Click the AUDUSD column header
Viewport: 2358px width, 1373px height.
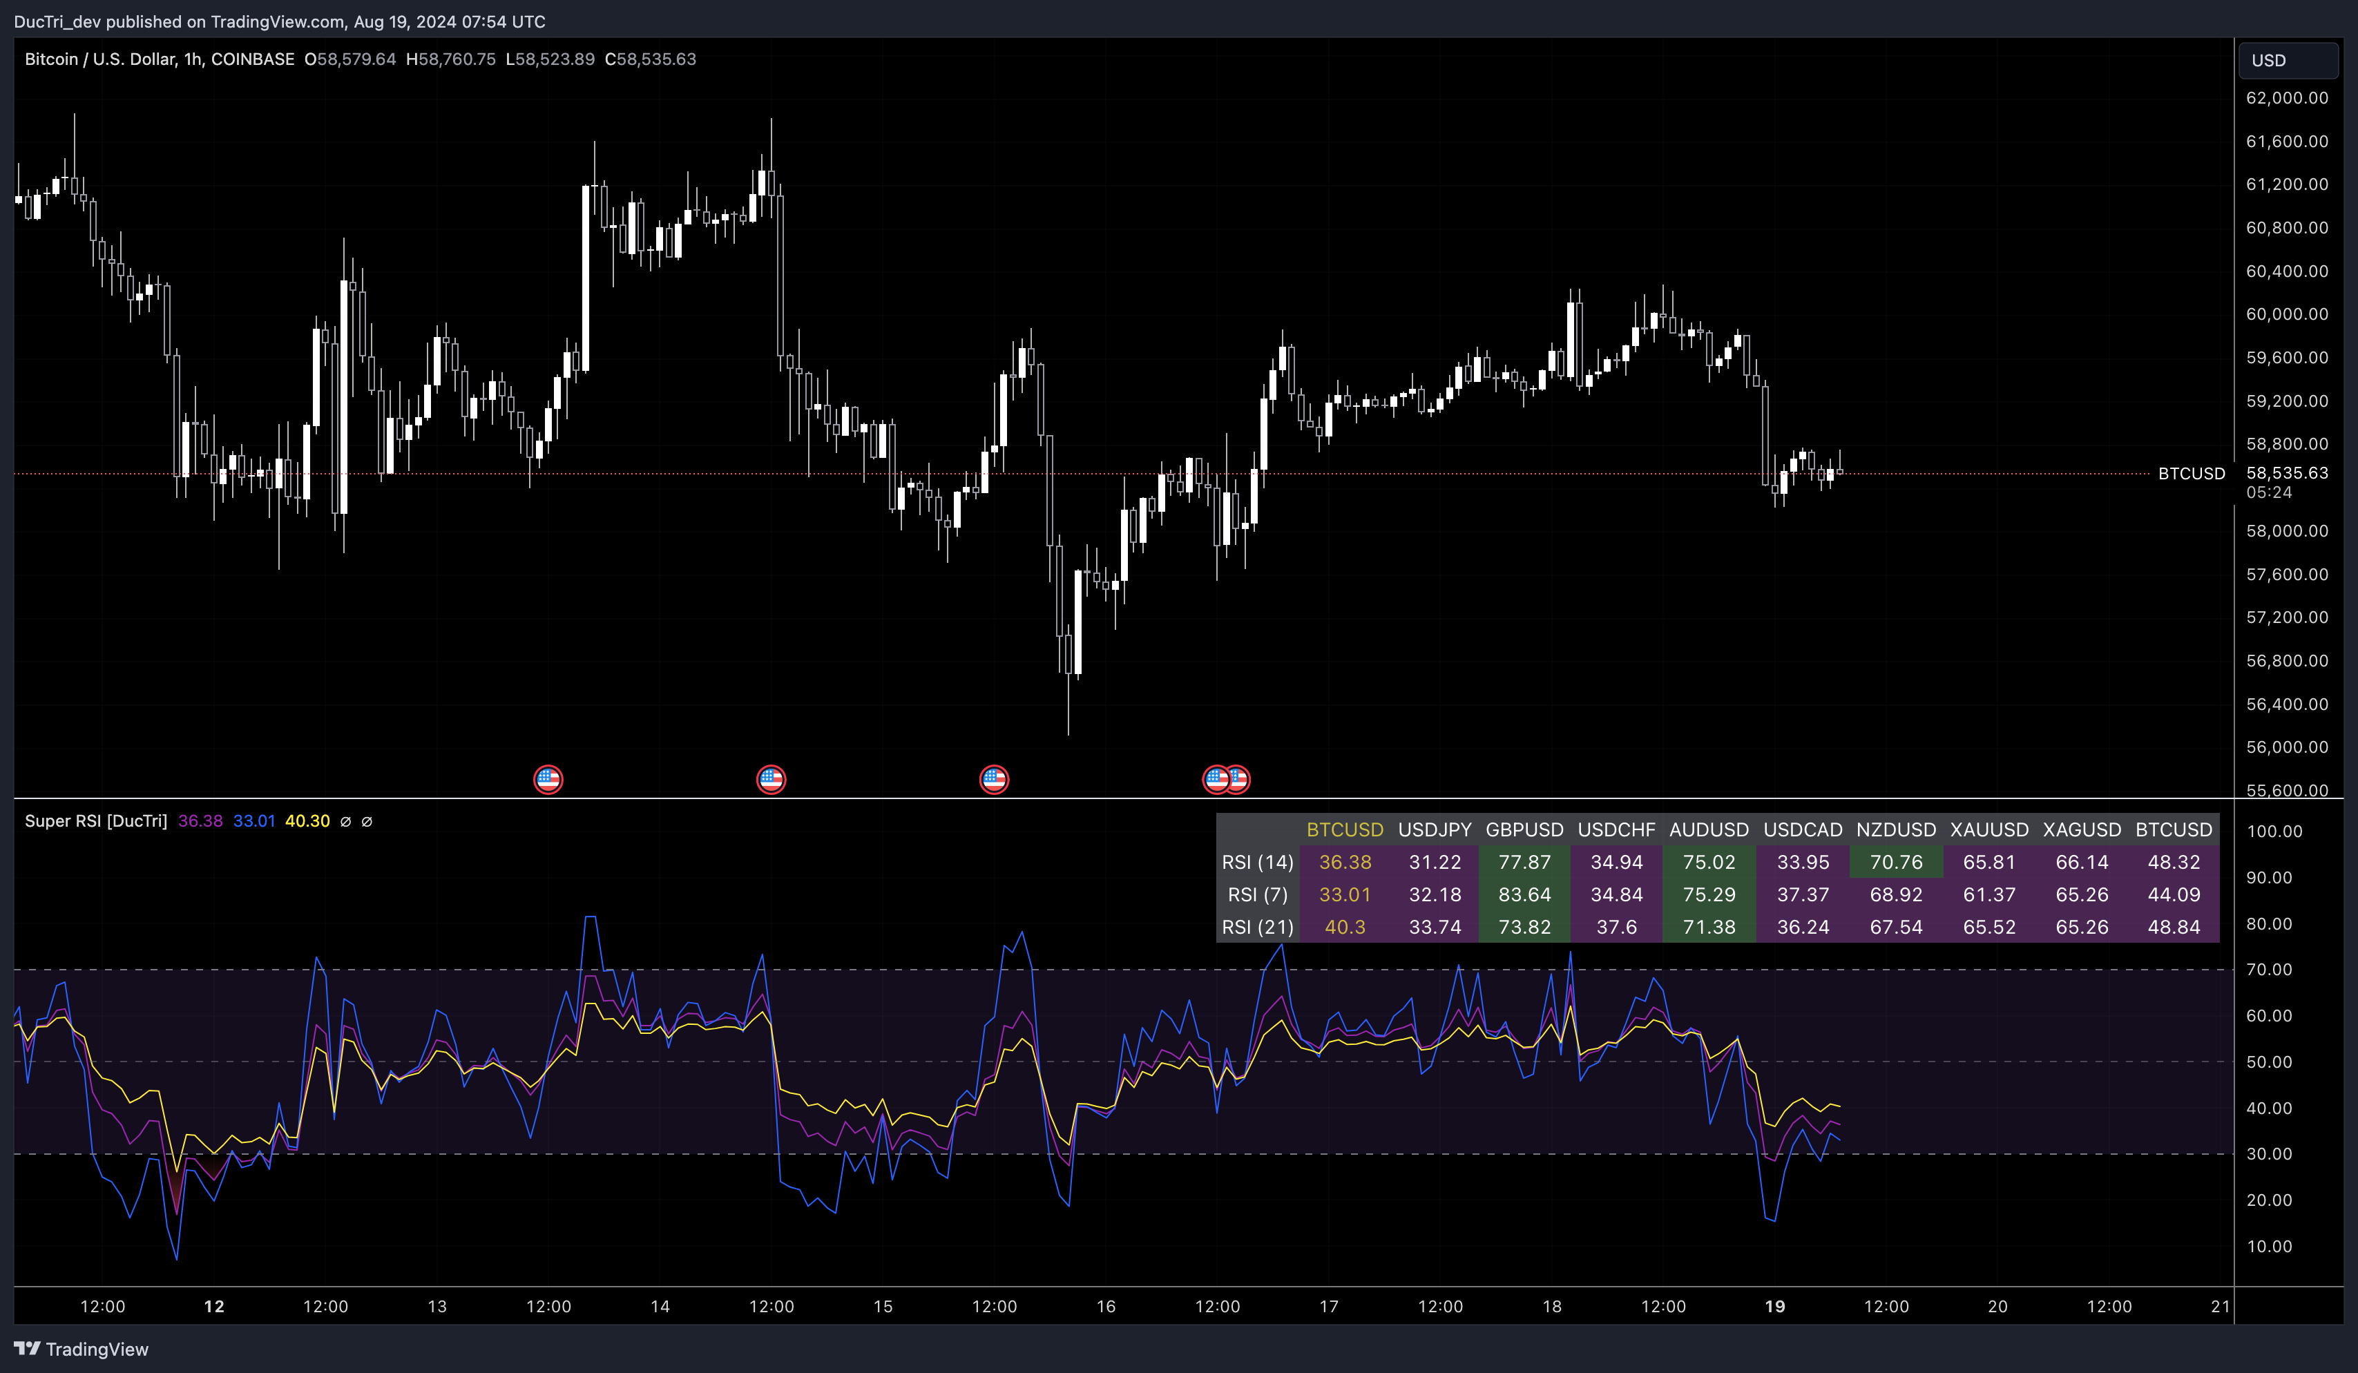click(1709, 829)
